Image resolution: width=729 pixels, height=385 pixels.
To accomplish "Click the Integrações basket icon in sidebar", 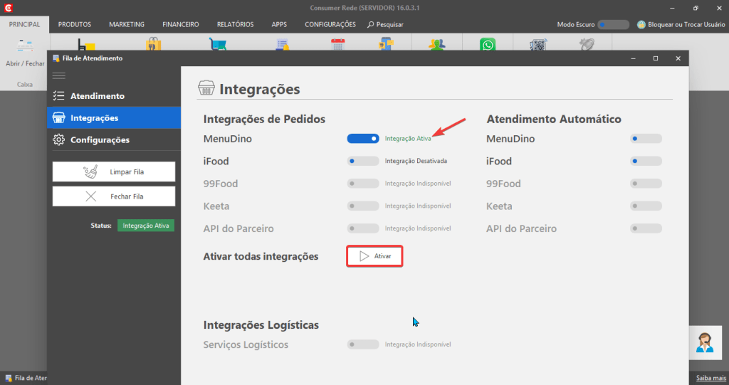I will tap(58, 117).
